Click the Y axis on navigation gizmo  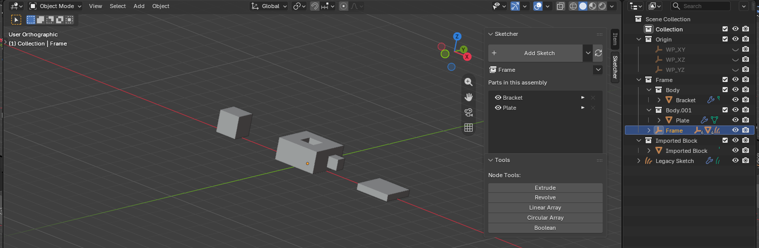(463, 50)
